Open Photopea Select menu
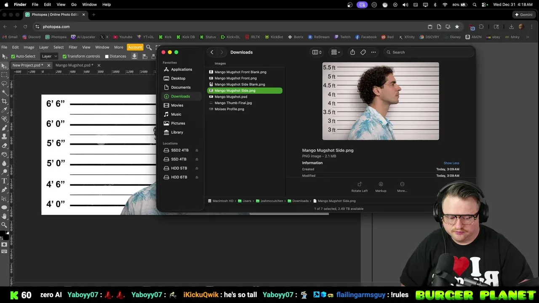 (59, 47)
